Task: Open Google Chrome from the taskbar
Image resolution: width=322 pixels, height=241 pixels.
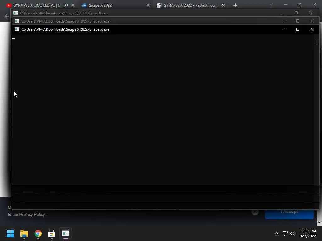Action: (38, 233)
